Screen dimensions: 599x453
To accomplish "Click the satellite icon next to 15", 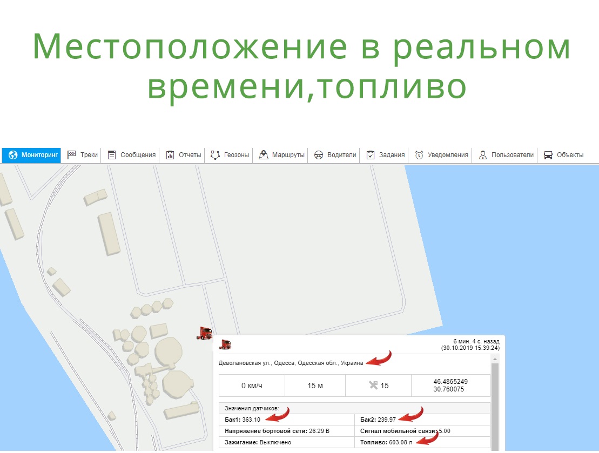I will pyautogui.click(x=372, y=386).
